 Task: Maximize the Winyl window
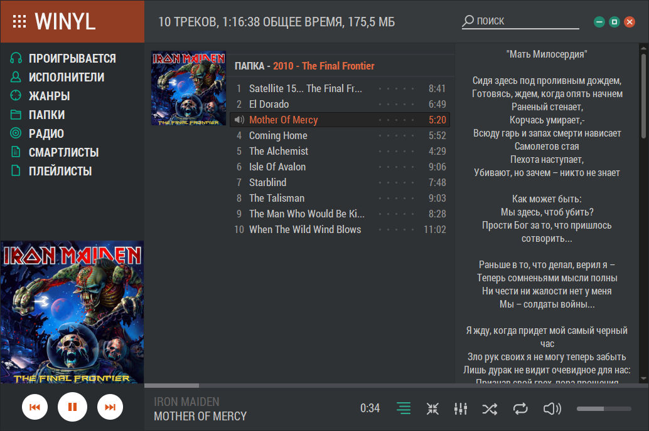tap(614, 22)
